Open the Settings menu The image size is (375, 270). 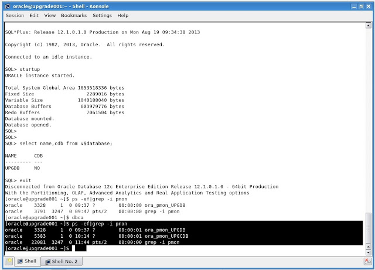click(x=102, y=16)
